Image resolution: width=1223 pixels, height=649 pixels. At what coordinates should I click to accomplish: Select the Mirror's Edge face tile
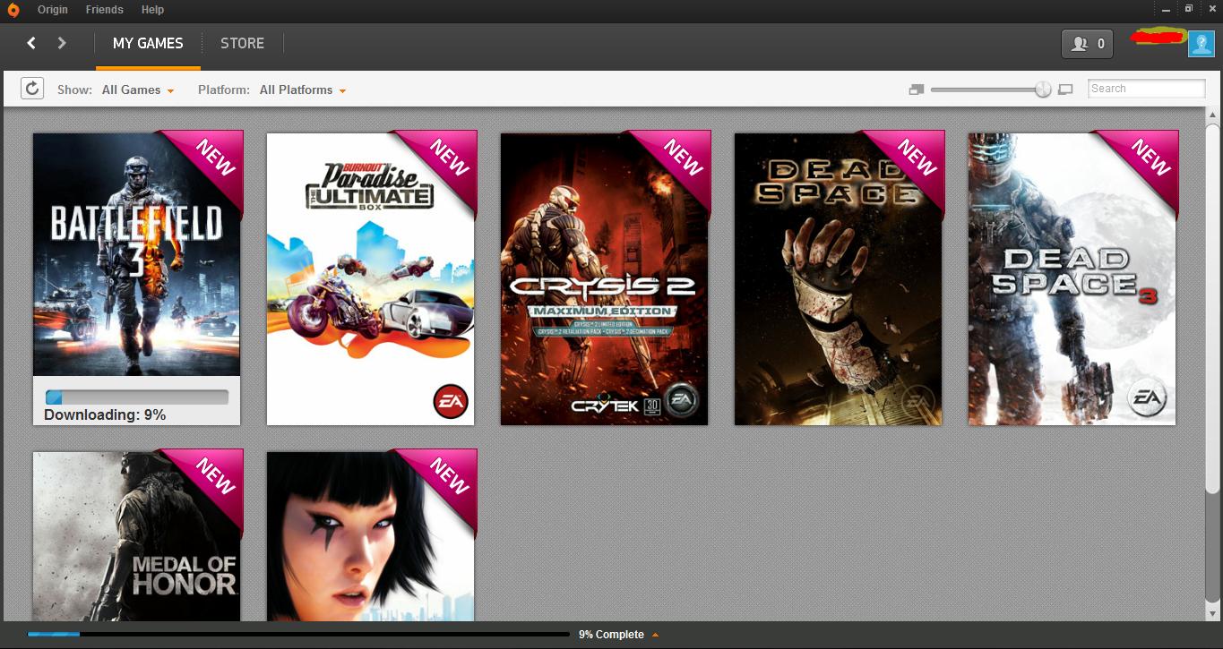point(371,536)
